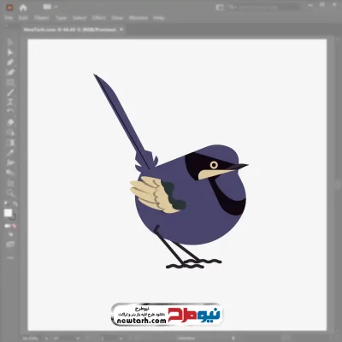Select the Zoom magnifier tool
The height and width of the screenshot is (342, 342).
tap(10, 192)
